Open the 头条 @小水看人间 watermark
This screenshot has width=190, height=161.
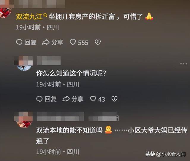click(166, 154)
